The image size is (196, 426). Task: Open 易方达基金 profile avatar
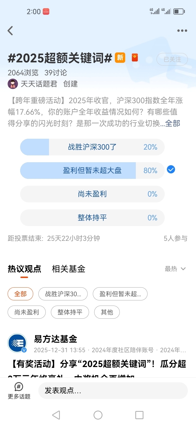[17, 343]
